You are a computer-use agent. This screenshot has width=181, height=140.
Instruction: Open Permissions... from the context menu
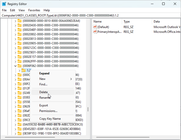tap(53, 111)
